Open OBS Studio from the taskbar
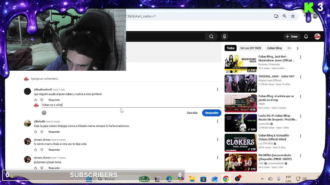Viewport: 330px width, 185px height. (237, 179)
